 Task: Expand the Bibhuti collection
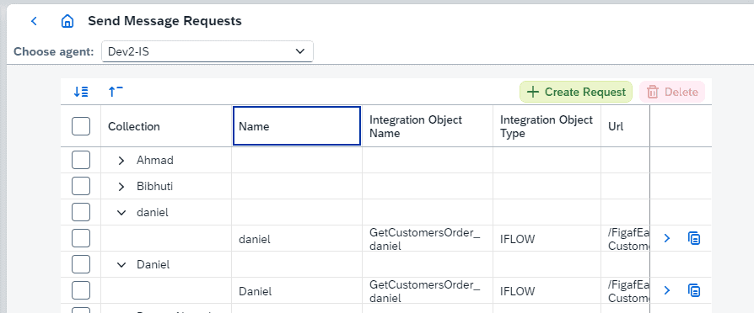point(121,187)
